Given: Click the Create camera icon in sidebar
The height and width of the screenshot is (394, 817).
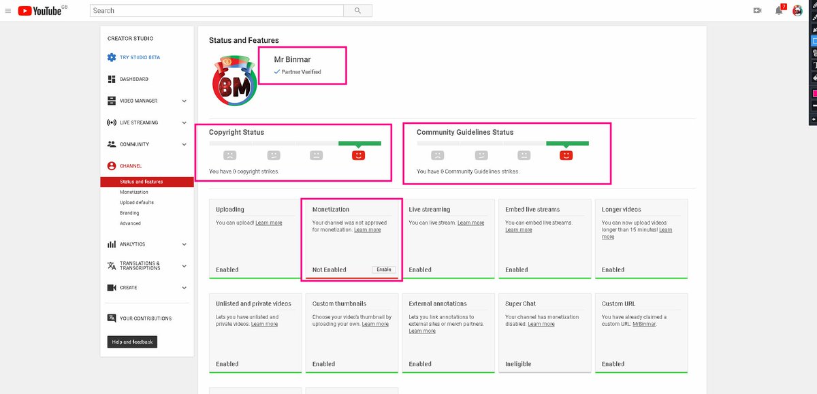Looking at the screenshot, I should tap(112, 288).
